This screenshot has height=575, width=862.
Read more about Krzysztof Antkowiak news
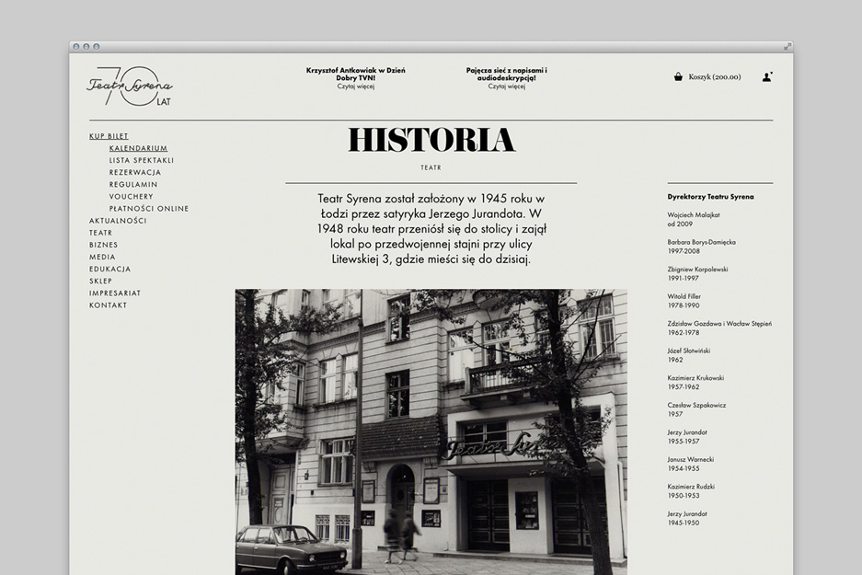355,86
